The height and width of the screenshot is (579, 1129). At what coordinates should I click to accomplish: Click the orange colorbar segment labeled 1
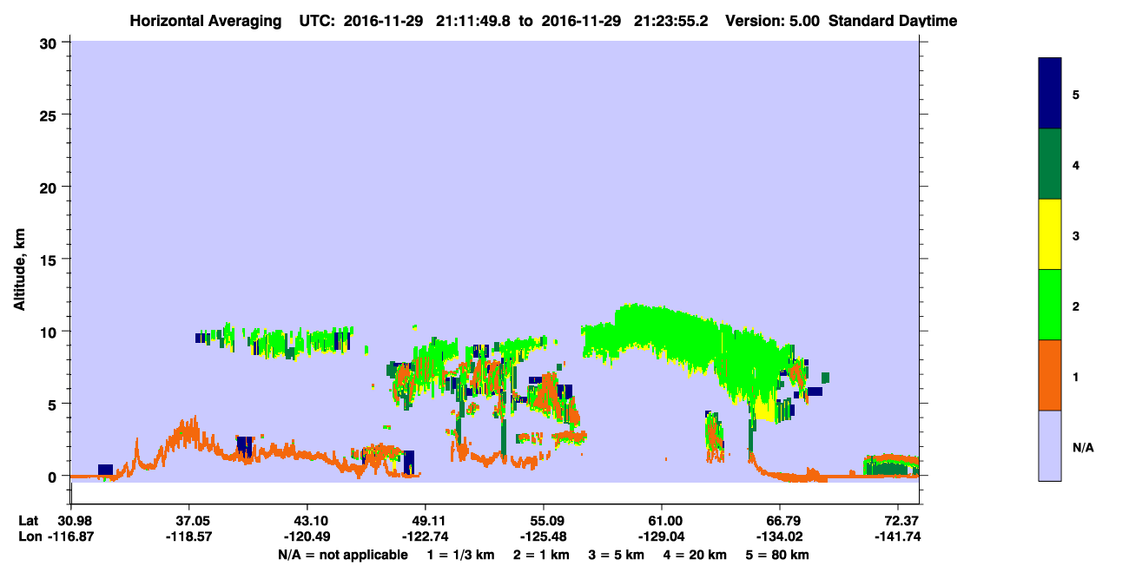1050,375
